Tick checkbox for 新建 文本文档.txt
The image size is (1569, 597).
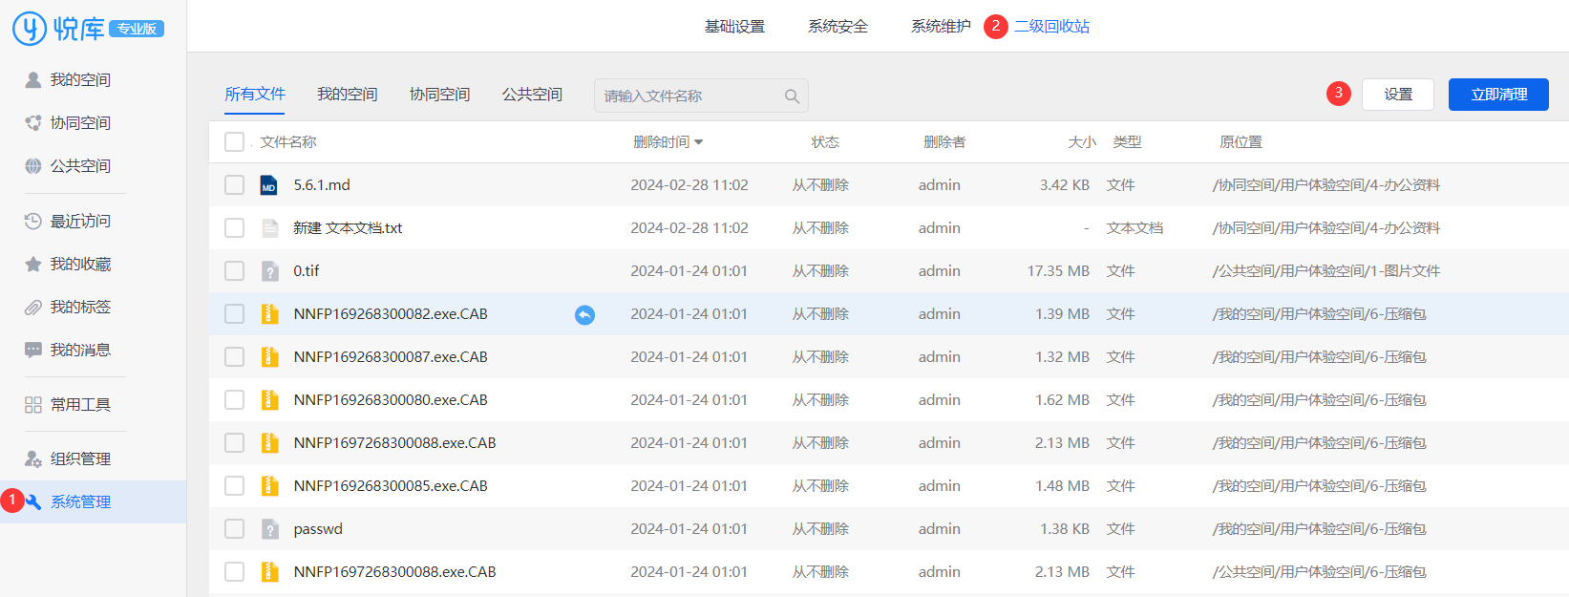(x=234, y=228)
